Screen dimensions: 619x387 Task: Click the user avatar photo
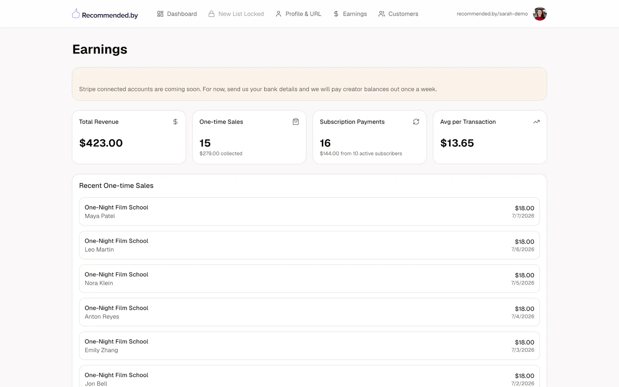click(540, 14)
